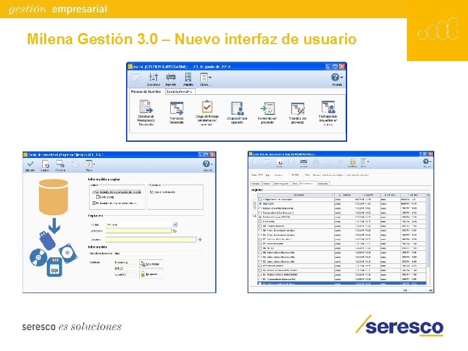This screenshot has height=351, width=468.
Task: Toggle the third checkbox in Datos group
Action: coord(94,203)
